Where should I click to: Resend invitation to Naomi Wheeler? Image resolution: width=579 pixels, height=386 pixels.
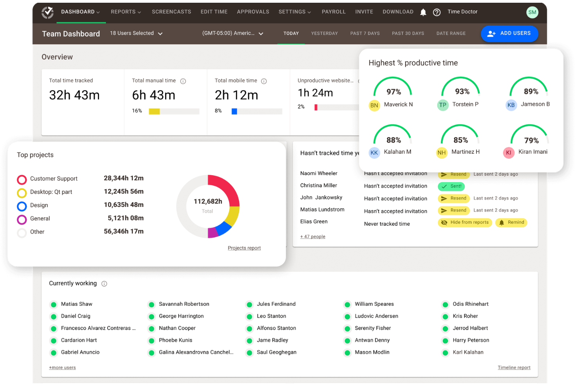tap(453, 174)
